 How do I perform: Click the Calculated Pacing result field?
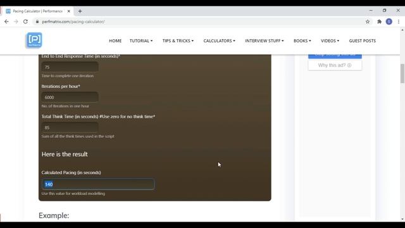(98, 184)
